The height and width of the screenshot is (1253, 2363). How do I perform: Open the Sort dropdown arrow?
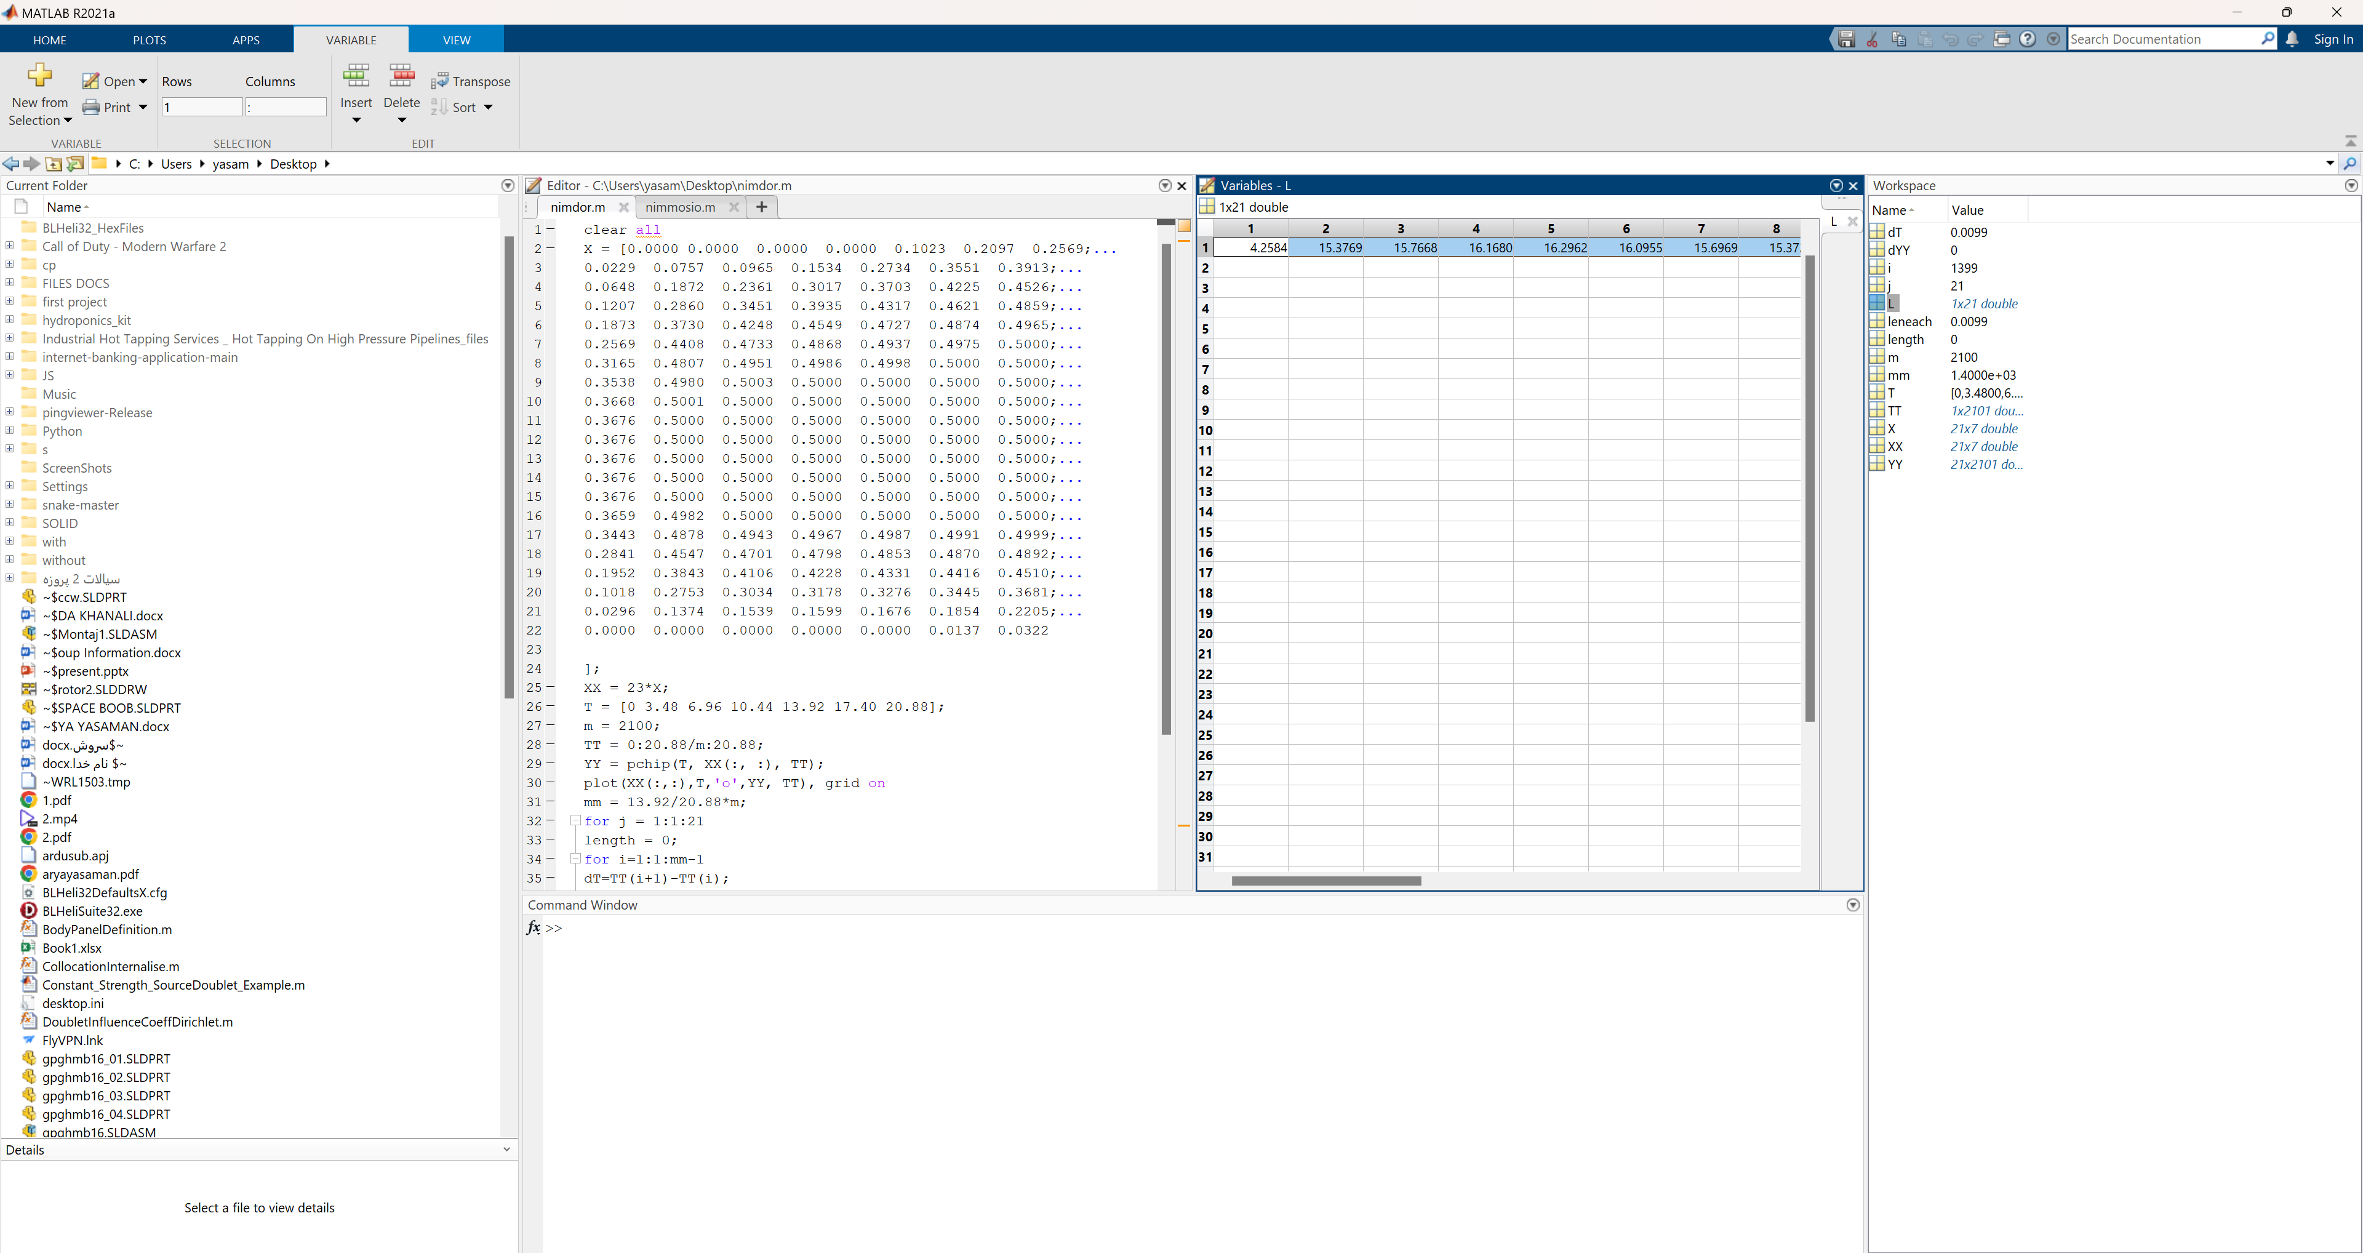(488, 107)
